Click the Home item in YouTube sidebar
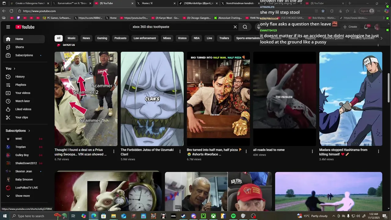 [x=24, y=39]
